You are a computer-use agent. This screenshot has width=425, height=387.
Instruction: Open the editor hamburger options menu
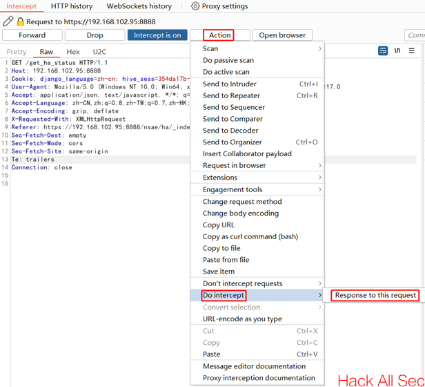411,50
